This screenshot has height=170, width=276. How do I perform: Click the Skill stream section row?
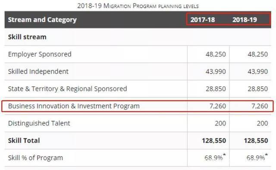[x=138, y=37]
